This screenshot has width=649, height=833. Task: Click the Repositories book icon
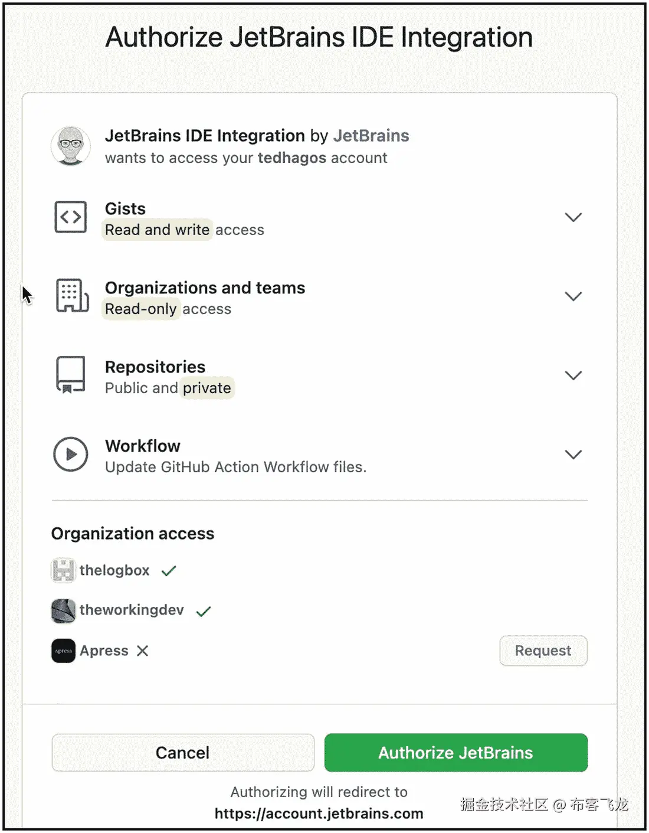click(x=71, y=375)
